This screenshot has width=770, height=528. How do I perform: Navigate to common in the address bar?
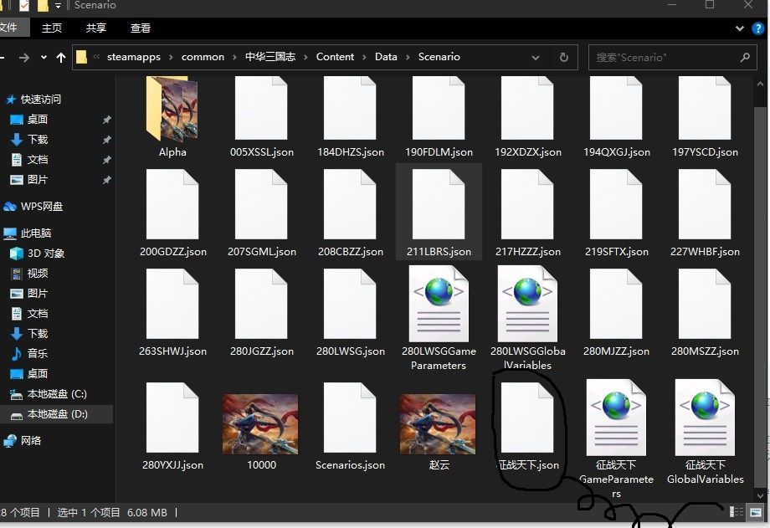pos(203,57)
